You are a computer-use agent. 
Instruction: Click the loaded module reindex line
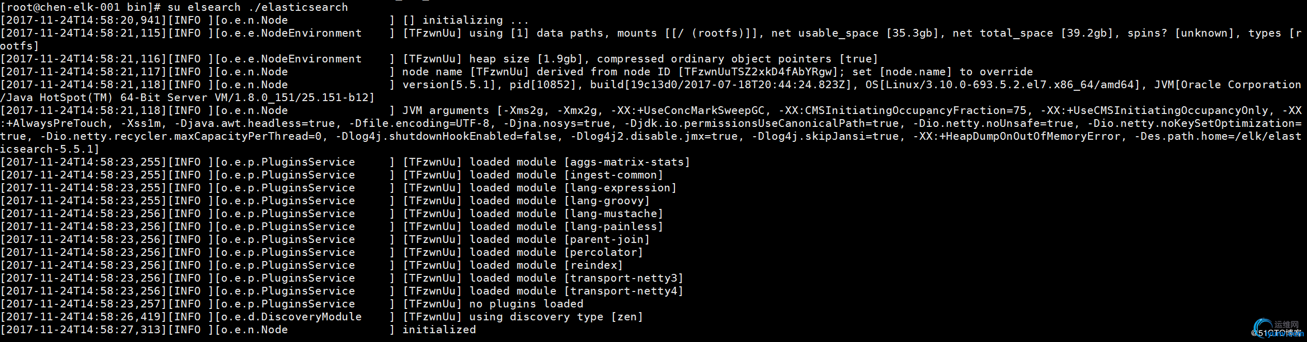click(312, 265)
